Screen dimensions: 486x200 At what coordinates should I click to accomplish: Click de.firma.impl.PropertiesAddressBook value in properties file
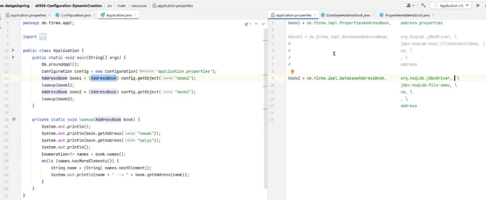(x=349, y=23)
